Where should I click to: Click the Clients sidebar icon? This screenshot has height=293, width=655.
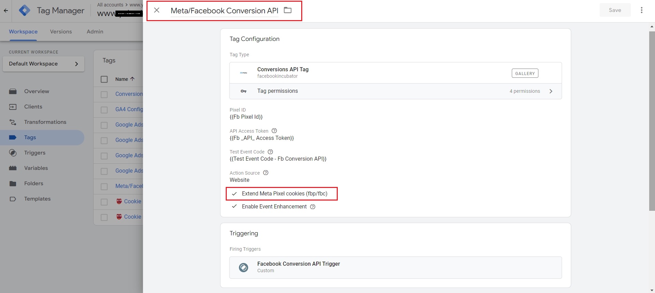[x=13, y=107]
